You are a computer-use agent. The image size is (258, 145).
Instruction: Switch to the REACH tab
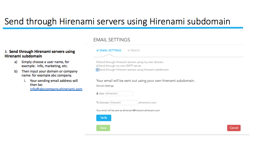point(134,50)
